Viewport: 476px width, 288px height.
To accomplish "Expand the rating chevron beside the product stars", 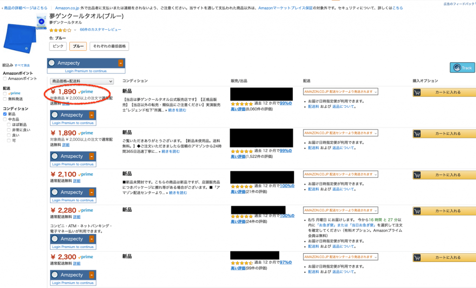I will point(75,30).
